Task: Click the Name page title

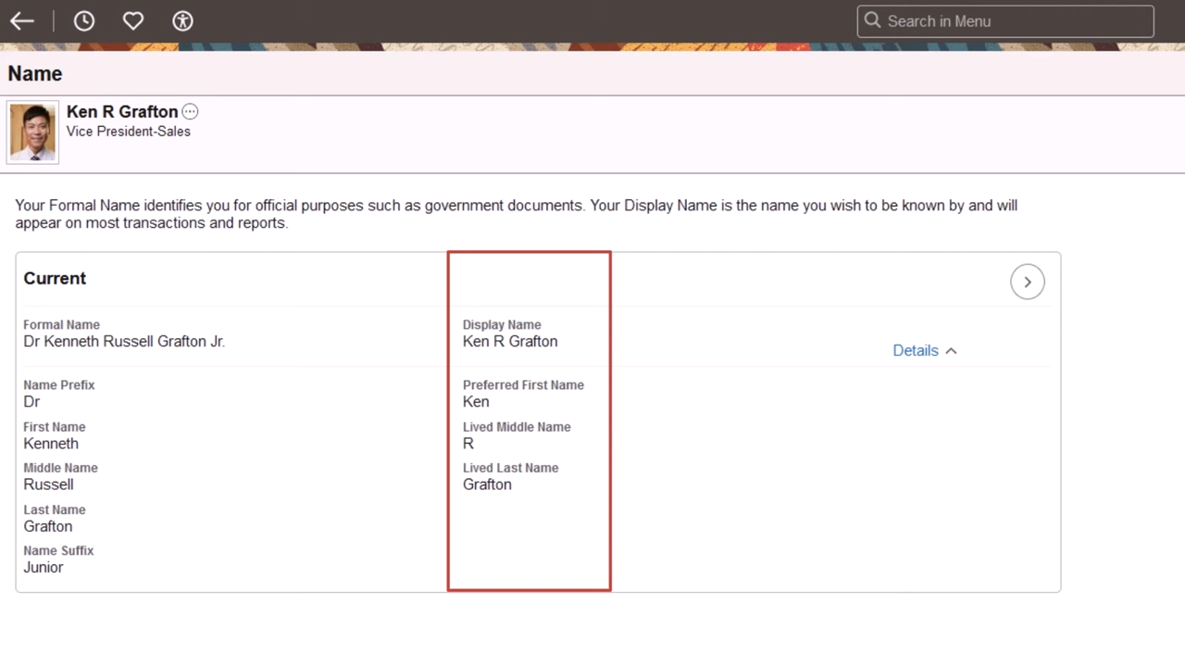Action: tap(34, 73)
